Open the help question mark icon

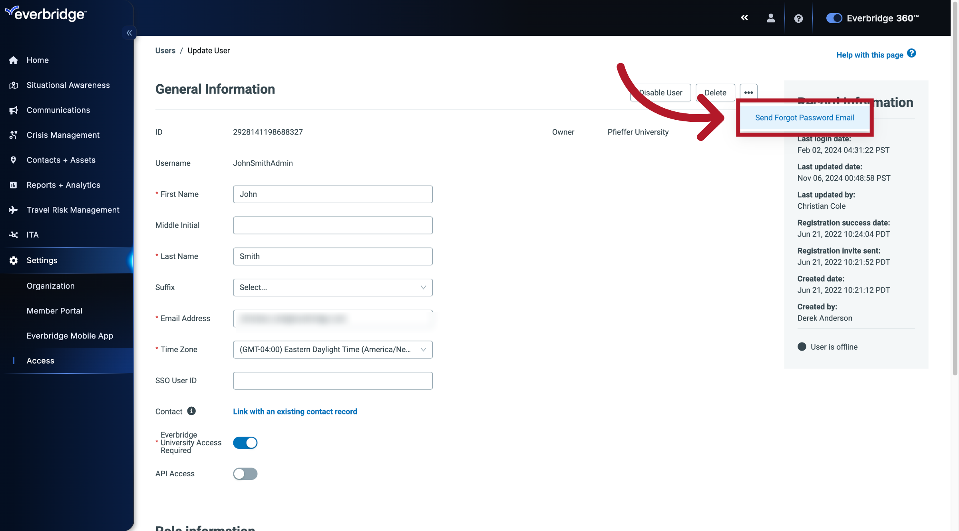(798, 18)
